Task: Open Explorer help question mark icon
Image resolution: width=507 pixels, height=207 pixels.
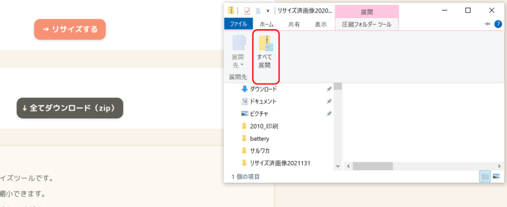Action: coord(498,24)
